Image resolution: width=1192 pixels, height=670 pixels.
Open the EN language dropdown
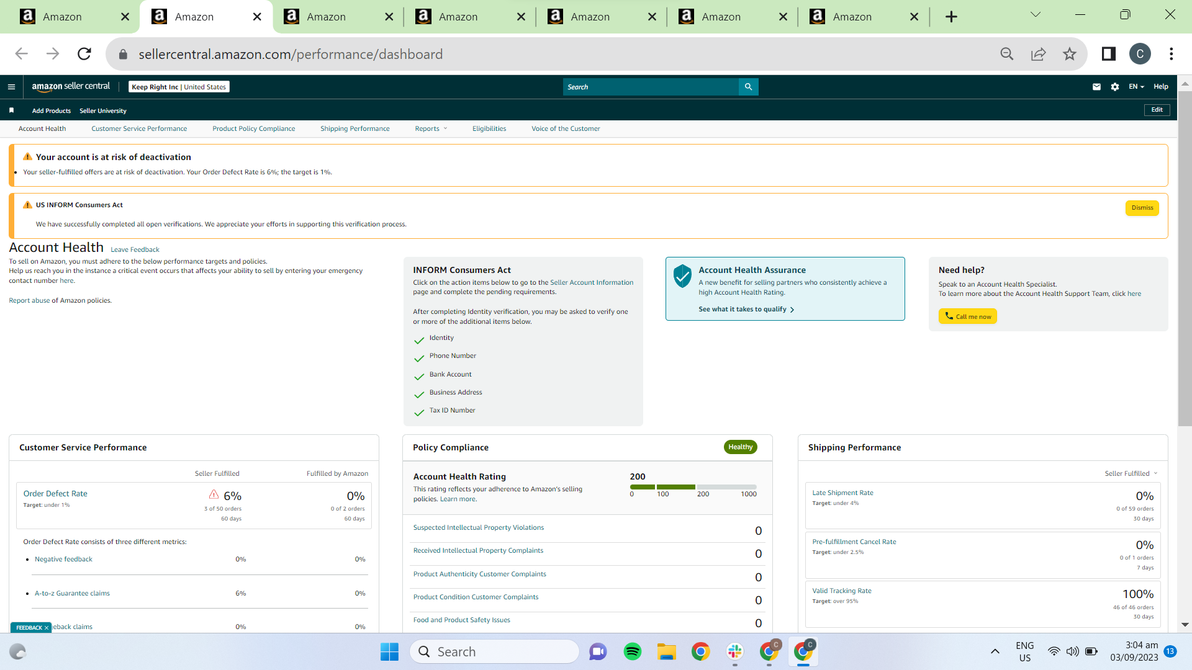pyautogui.click(x=1136, y=87)
